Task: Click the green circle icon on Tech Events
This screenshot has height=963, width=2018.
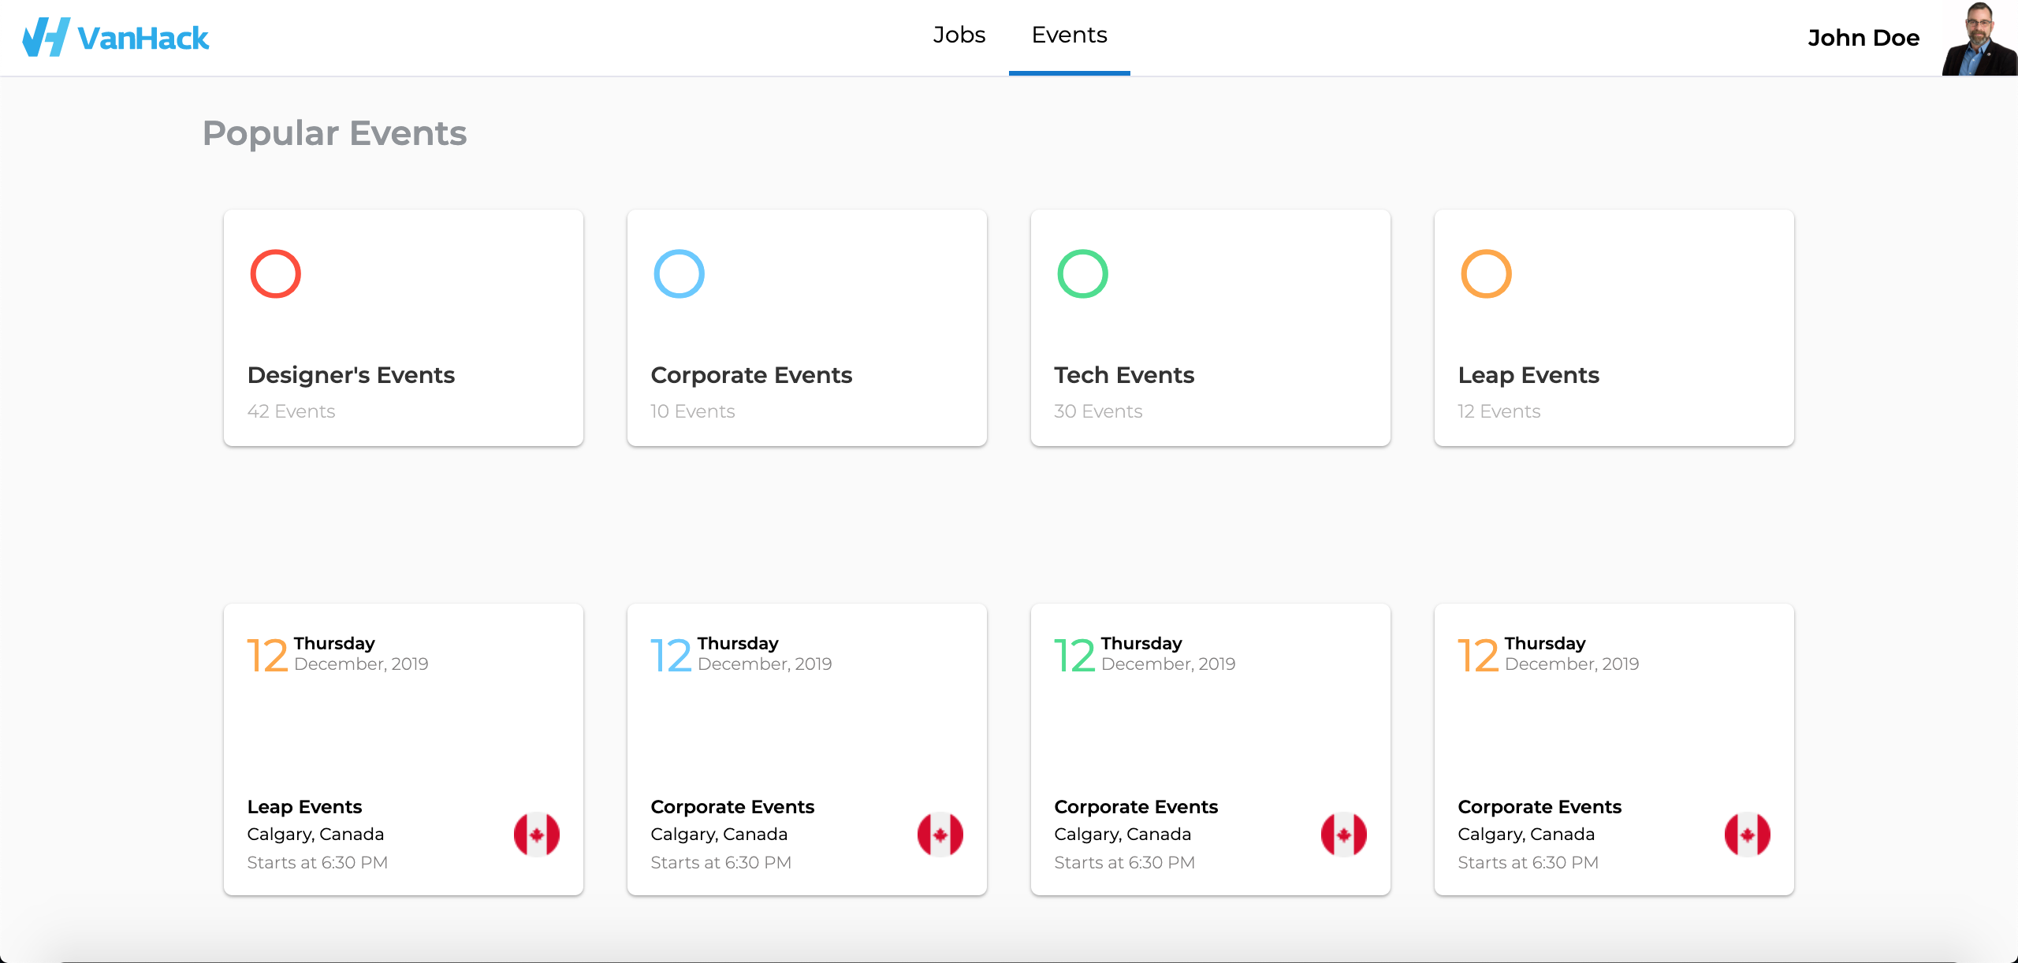Action: coord(1082,273)
